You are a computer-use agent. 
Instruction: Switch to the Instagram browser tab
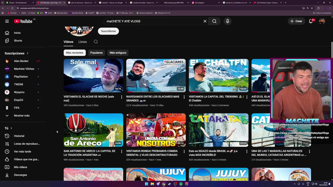coord(205,3)
